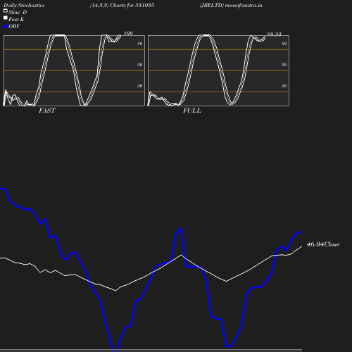
Task: Click the 80 axis label in FULL chart
Action: (x=284, y=44)
